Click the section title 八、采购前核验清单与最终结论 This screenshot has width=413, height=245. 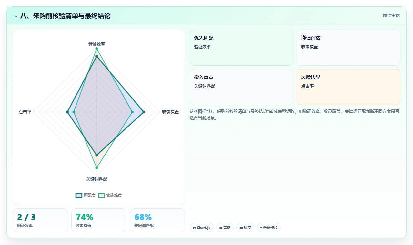point(65,16)
